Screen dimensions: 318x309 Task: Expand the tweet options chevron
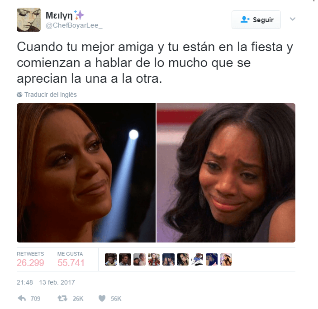(293, 19)
